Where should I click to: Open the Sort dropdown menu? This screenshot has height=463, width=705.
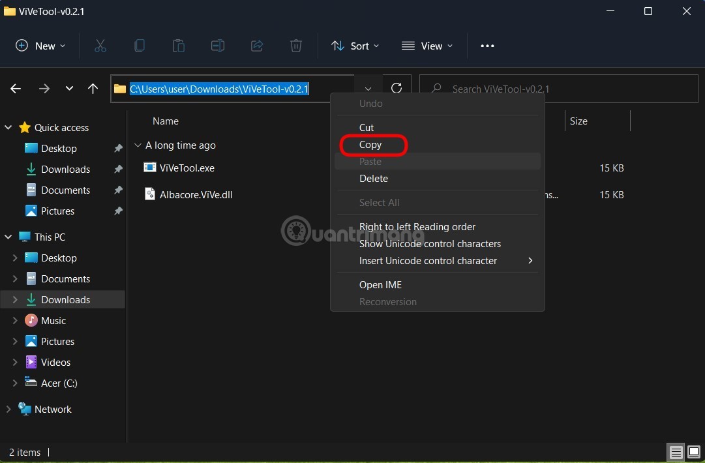tap(355, 46)
